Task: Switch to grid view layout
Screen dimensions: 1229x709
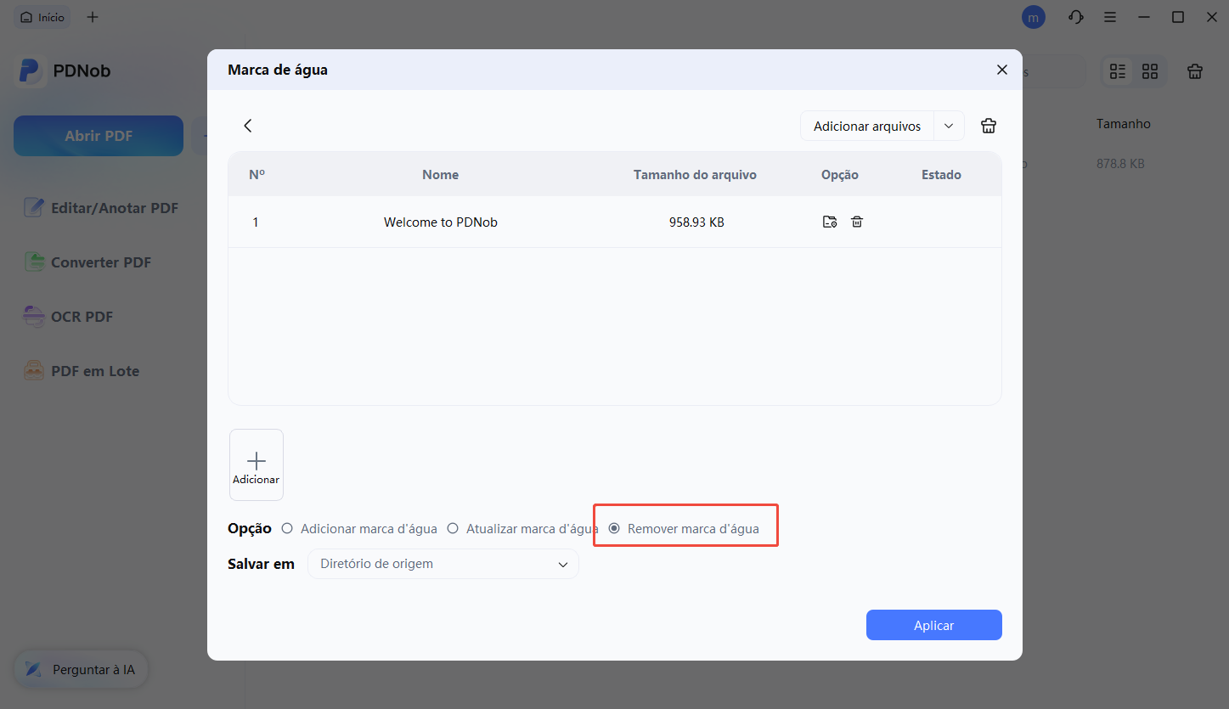Action: pyautogui.click(x=1150, y=71)
